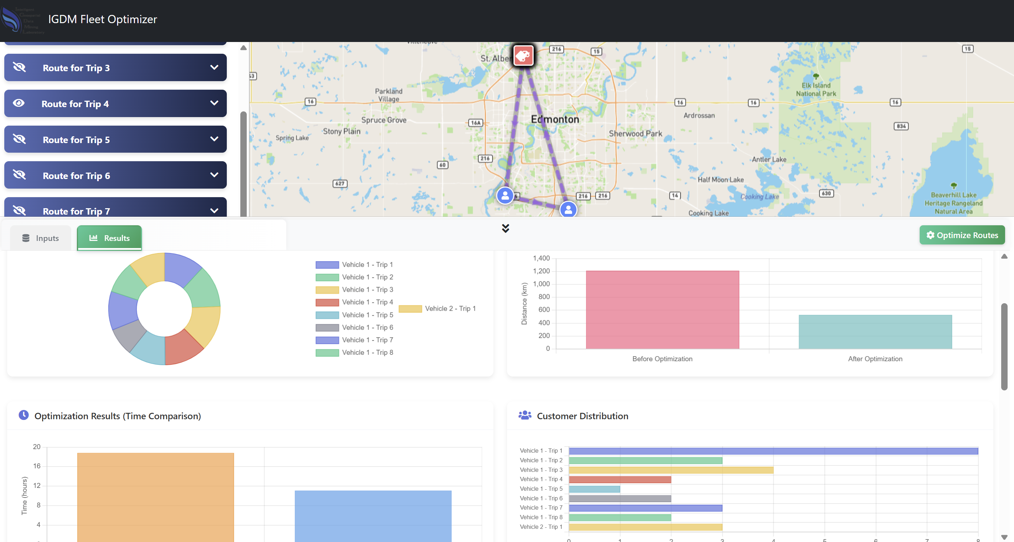Expand Route for Trip 4 details

click(214, 103)
